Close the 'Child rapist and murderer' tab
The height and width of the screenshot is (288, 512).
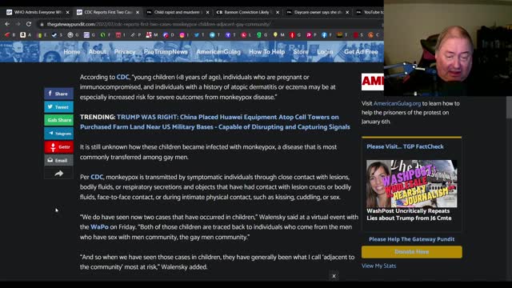click(207, 13)
